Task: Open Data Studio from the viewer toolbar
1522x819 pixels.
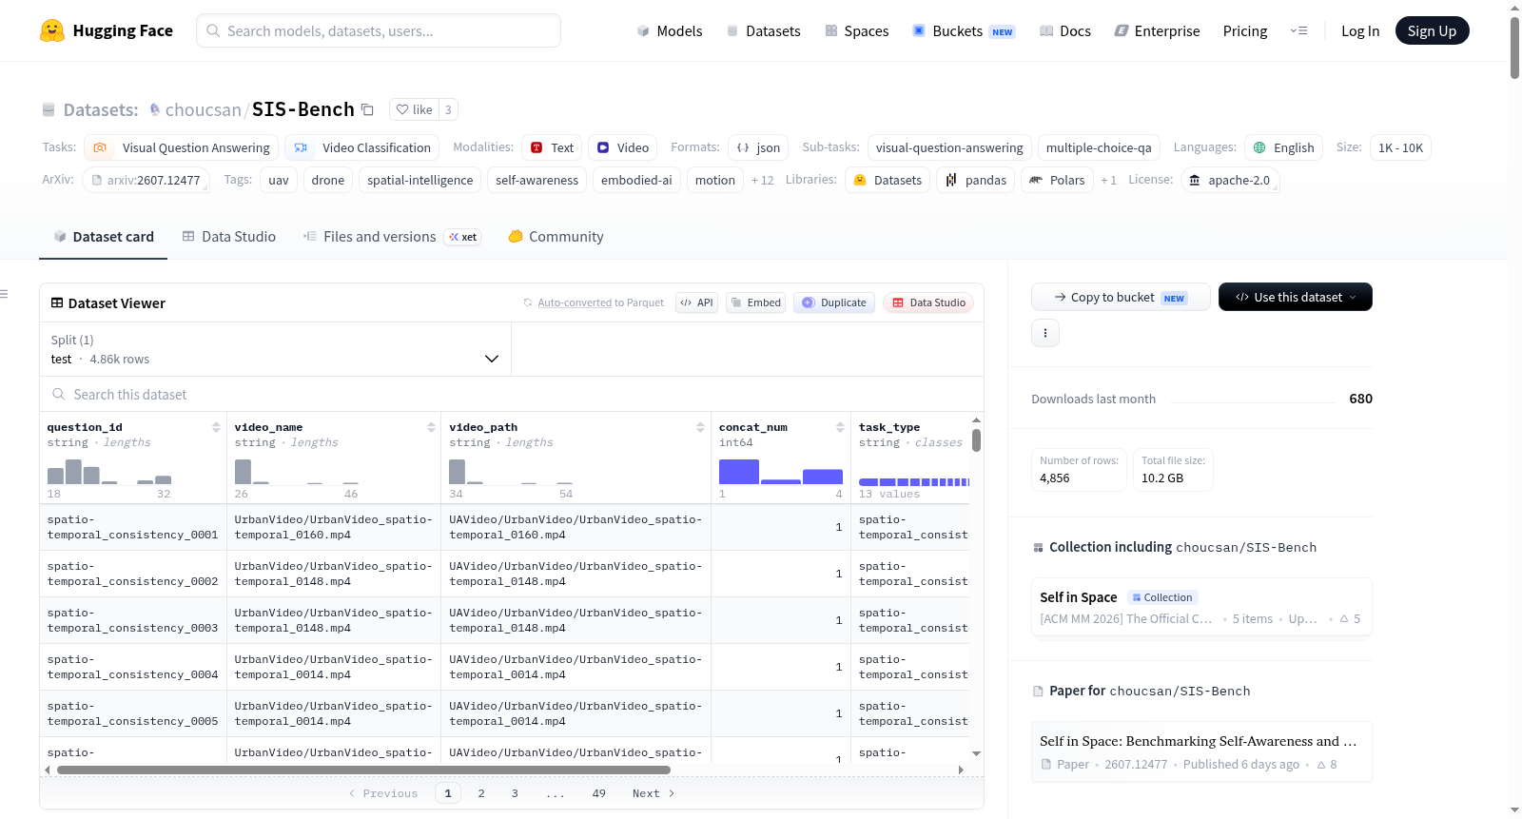Action: pyautogui.click(x=928, y=302)
